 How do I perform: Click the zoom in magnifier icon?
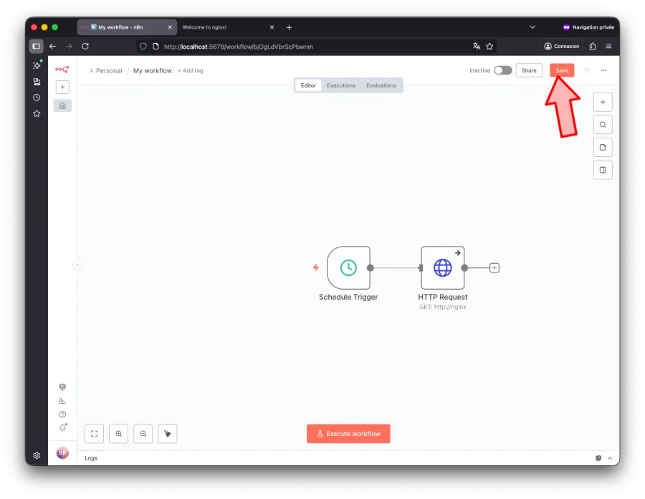(x=118, y=434)
